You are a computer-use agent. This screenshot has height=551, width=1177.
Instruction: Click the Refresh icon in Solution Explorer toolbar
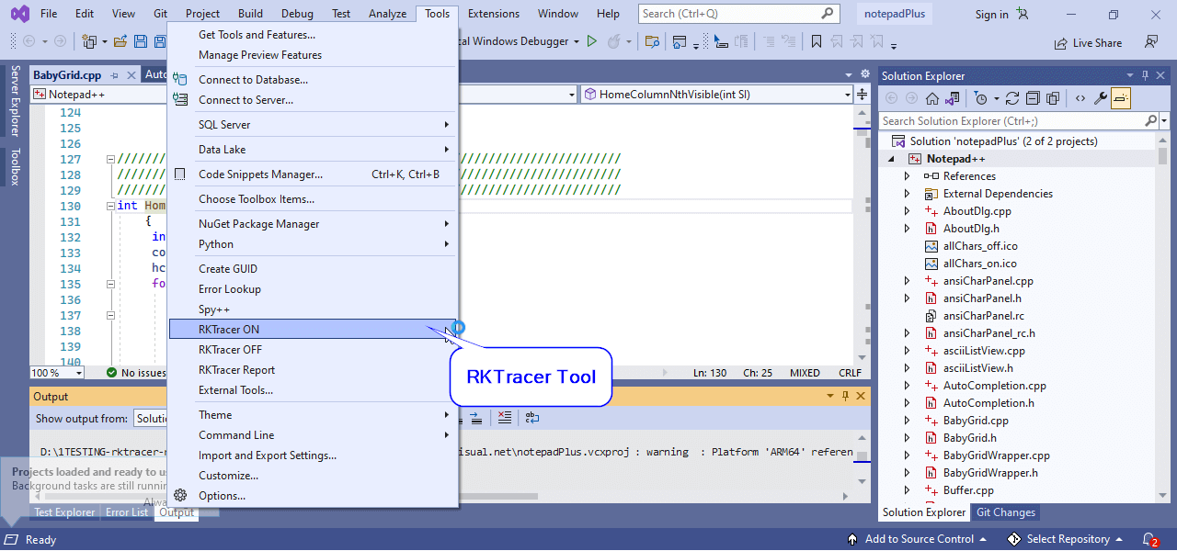[x=1011, y=97]
